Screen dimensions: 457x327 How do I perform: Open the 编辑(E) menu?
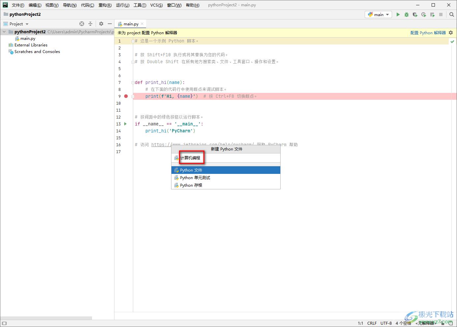tap(35, 5)
